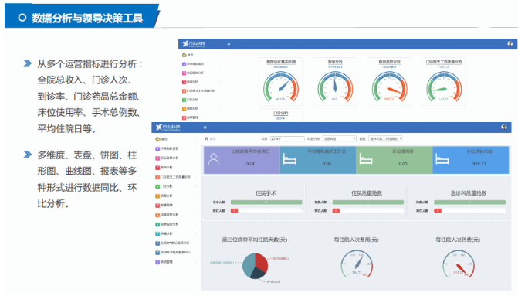Expand the 门诊分析 arrow in the inpatient dashboard sidebar
Screen dimensions: 518x296
coord(195,186)
